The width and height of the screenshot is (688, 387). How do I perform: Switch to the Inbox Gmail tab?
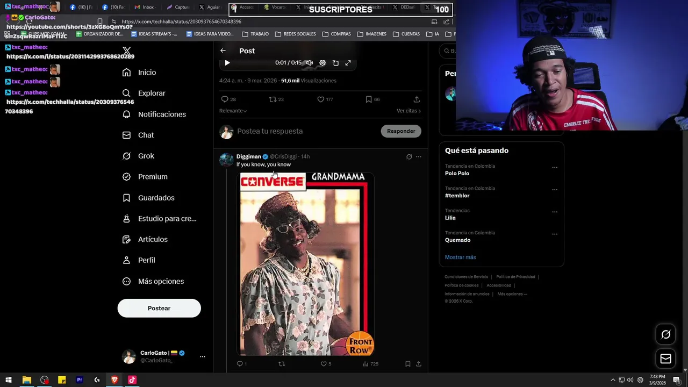[x=145, y=7]
